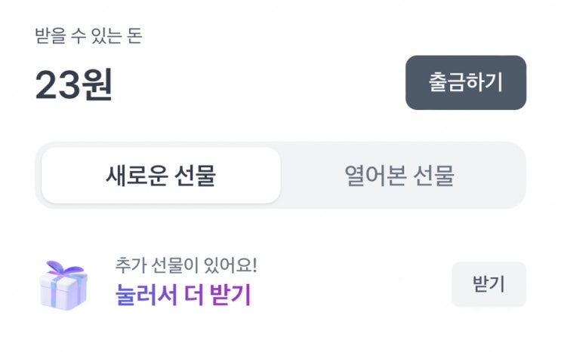The width and height of the screenshot is (561, 352).
Task: Tap the bold 23원 figure beside 출금하기
Action: click(x=74, y=85)
